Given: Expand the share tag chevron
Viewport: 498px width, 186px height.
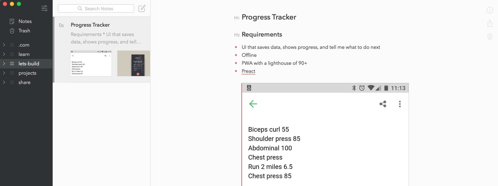Looking at the screenshot, I should click(x=4, y=82).
